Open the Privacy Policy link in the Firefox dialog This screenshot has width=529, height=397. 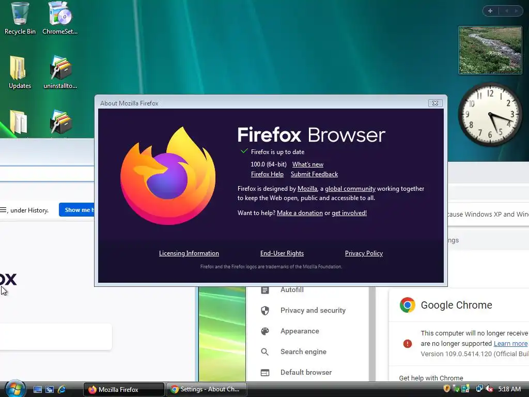pos(364,253)
